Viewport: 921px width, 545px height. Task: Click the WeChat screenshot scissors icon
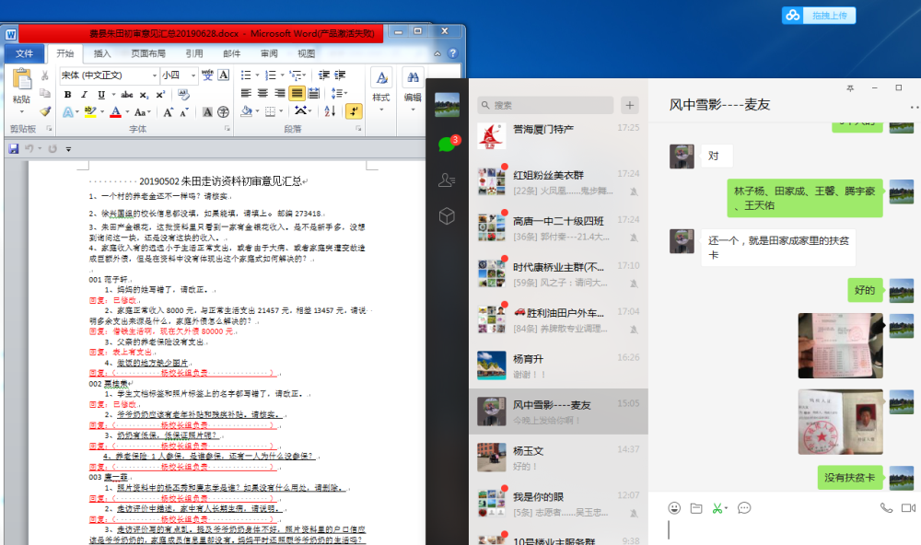717,508
